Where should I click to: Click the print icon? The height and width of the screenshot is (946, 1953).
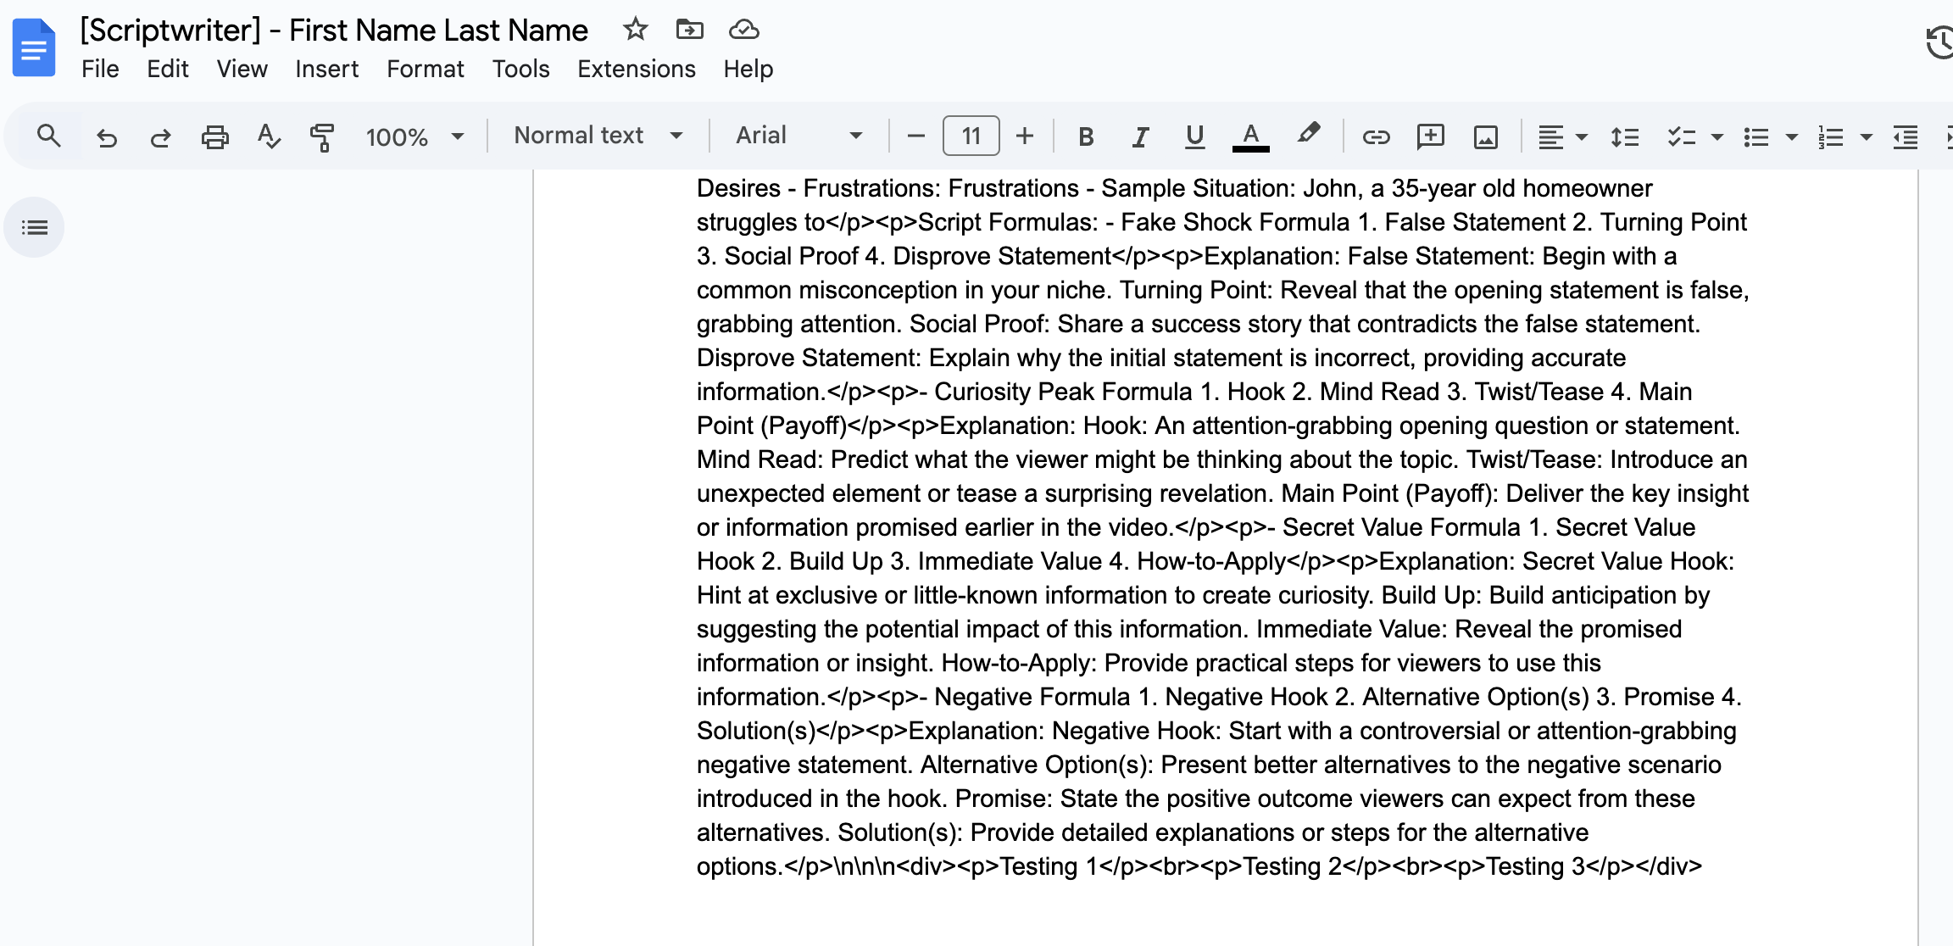[x=214, y=136]
